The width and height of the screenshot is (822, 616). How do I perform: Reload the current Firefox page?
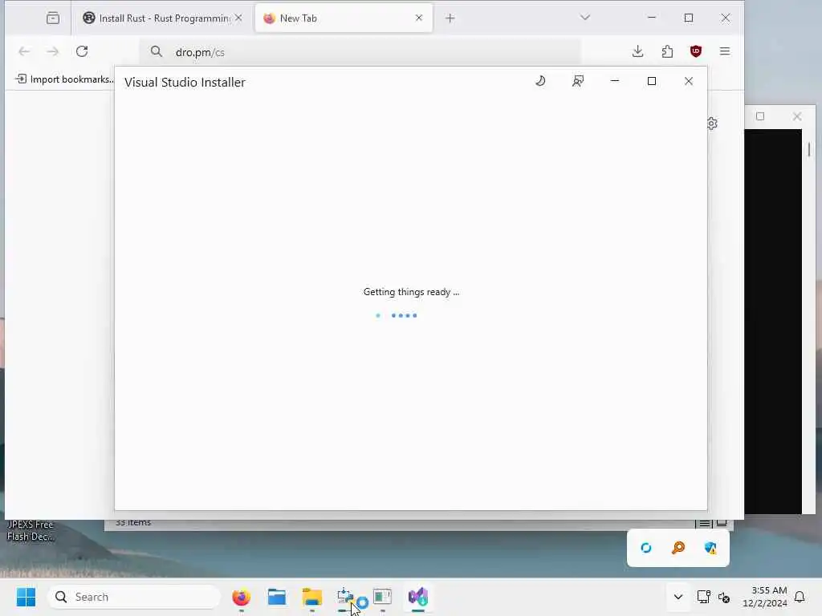point(82,51)
